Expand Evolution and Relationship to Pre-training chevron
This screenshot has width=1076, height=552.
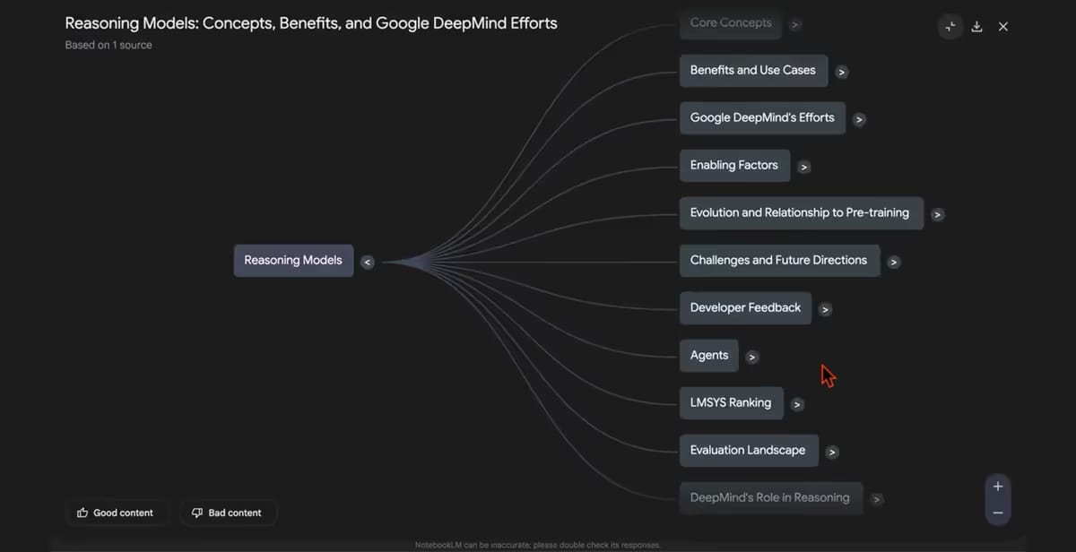click(x=937, y=215)
